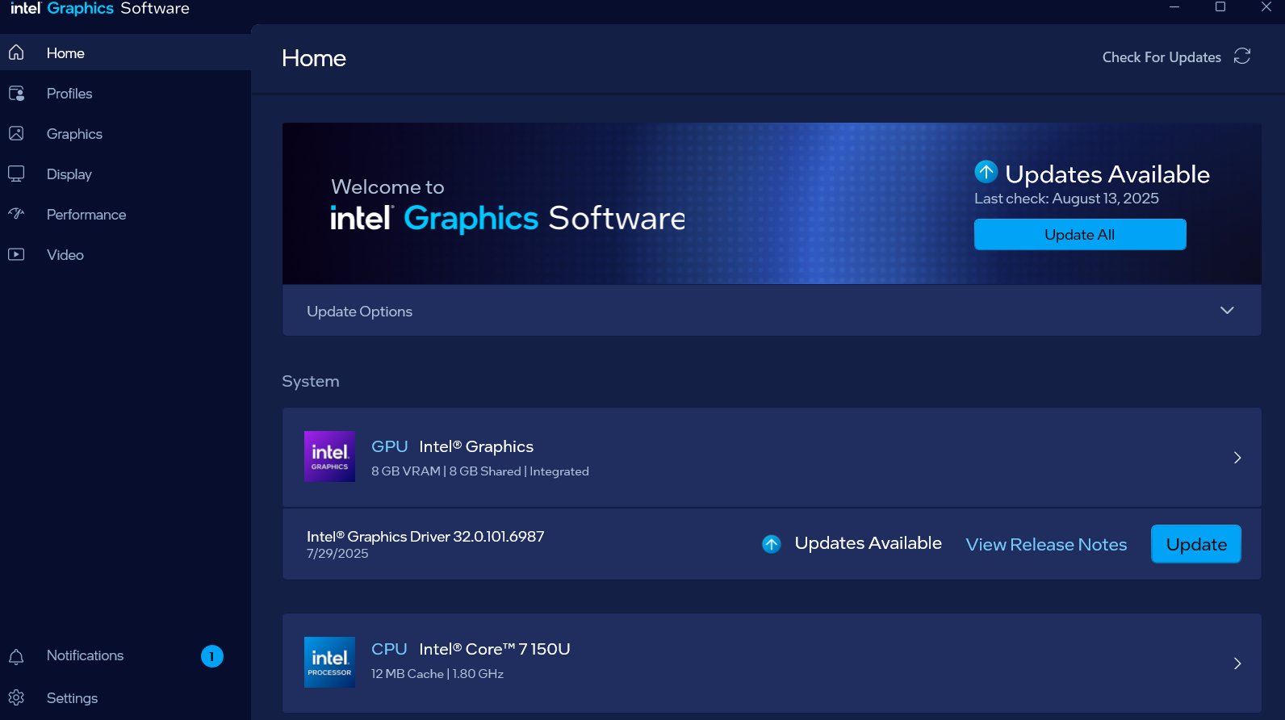Click the Updates Available status in driver row

(868, 543)
